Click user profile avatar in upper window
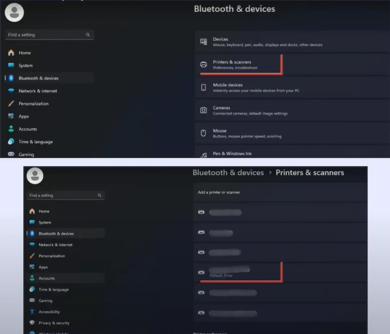The height and width of the screenshot is (334, 390). click(14, 11)
